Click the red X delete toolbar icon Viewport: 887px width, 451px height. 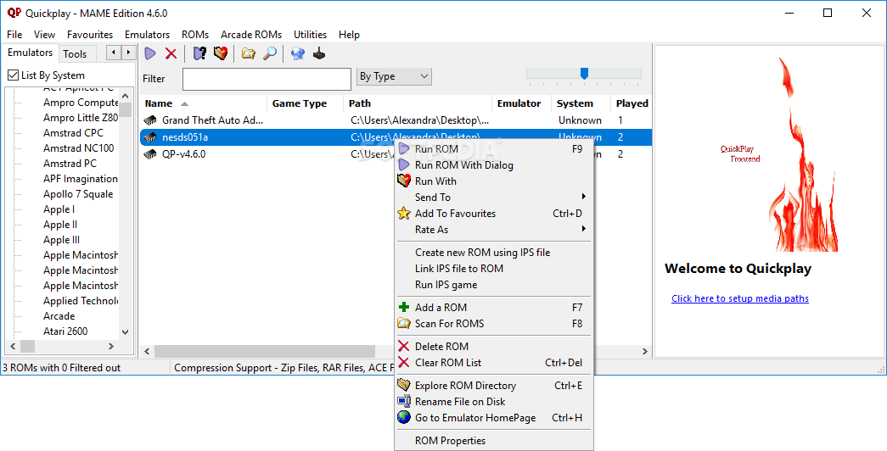pos(171,53)
